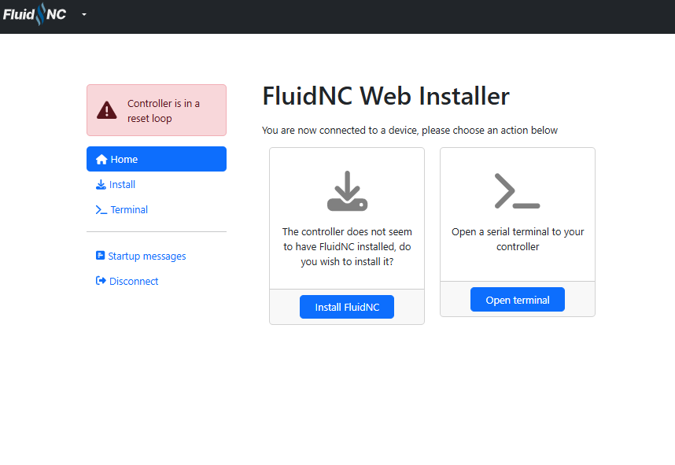Click the FluidNC logo in navbar
This screenshot has width=675, height=465.
click(x=35, y=15)
